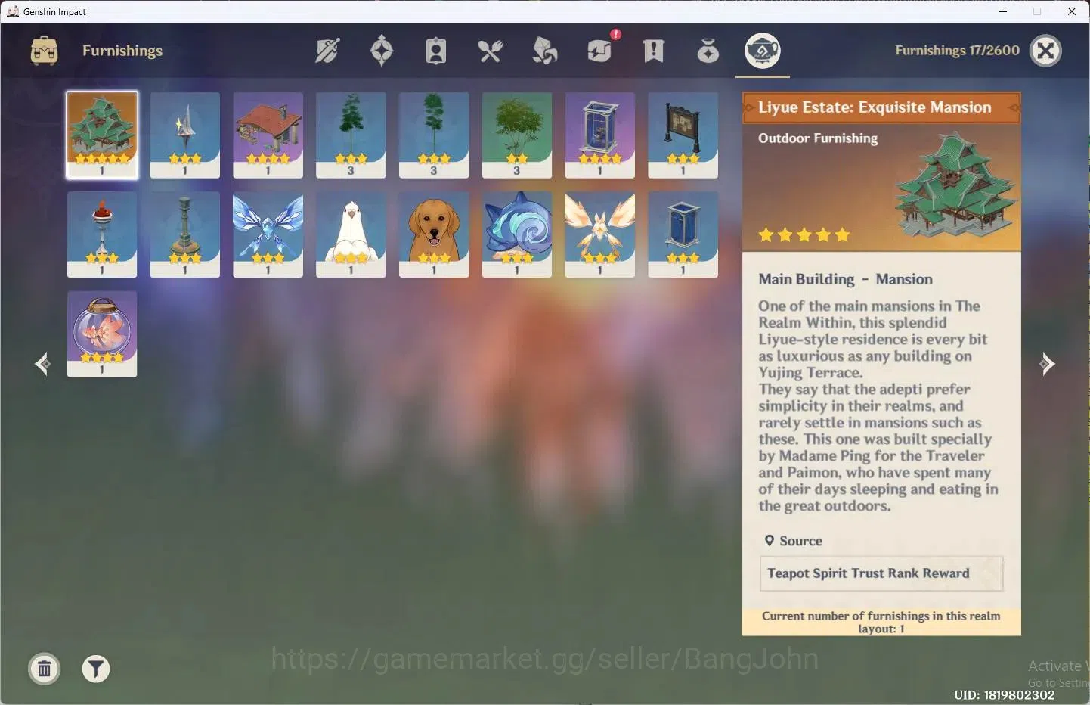Click the Furnishings 17/2600 counter
The image size is (1090, 705).
(957, 51)
